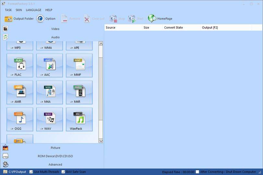This screenshot has height=175, width=263.
Task: Click the Source column header
Action: [x=123, y=28]
